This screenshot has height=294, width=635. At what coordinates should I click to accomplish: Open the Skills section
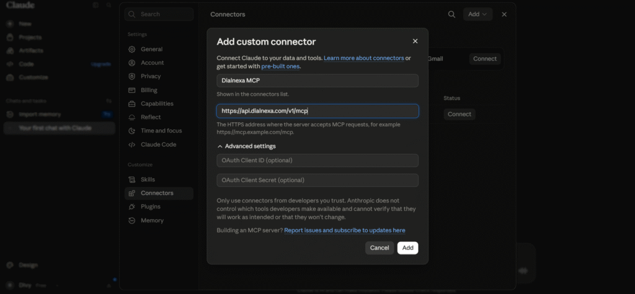click(159, 179)
